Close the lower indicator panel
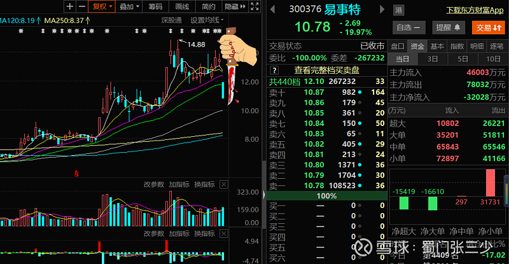509x264 pixels. click(224, 234)
